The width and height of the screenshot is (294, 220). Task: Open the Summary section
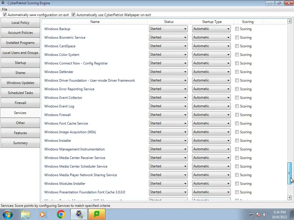coord(20,143)
